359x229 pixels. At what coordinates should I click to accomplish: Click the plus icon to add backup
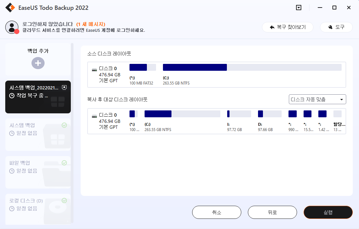point(38,63)
